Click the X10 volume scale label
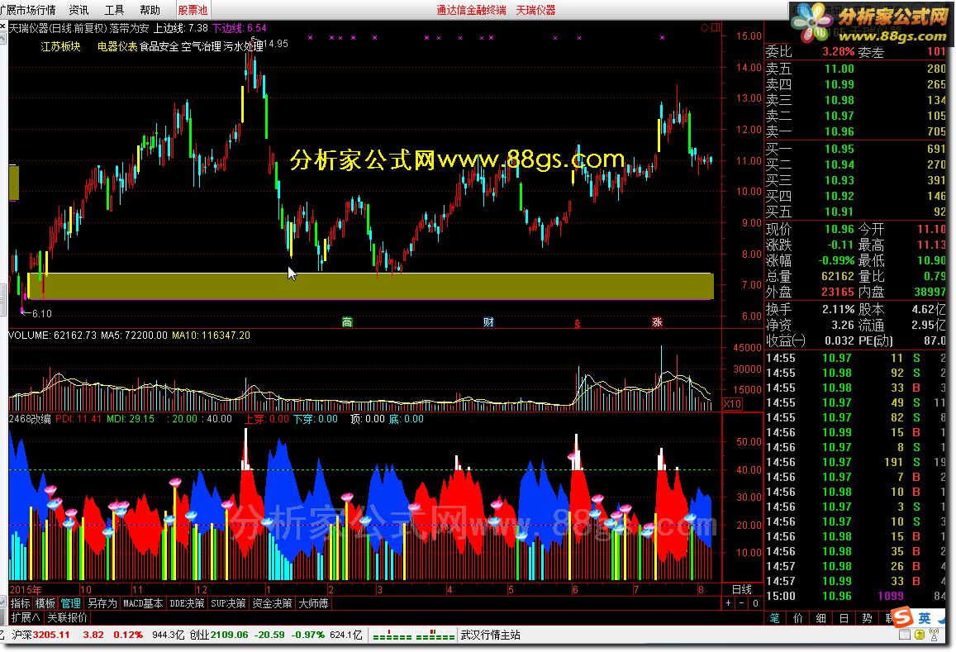This screenshot has width=956, height=652. [732, 404]
